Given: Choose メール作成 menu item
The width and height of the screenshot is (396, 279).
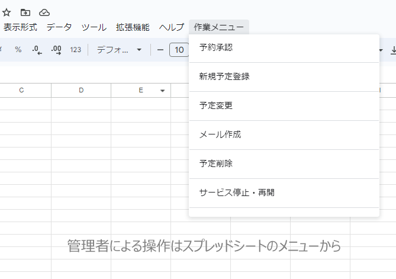Looking at the screenshot, I should coord(284,134).
